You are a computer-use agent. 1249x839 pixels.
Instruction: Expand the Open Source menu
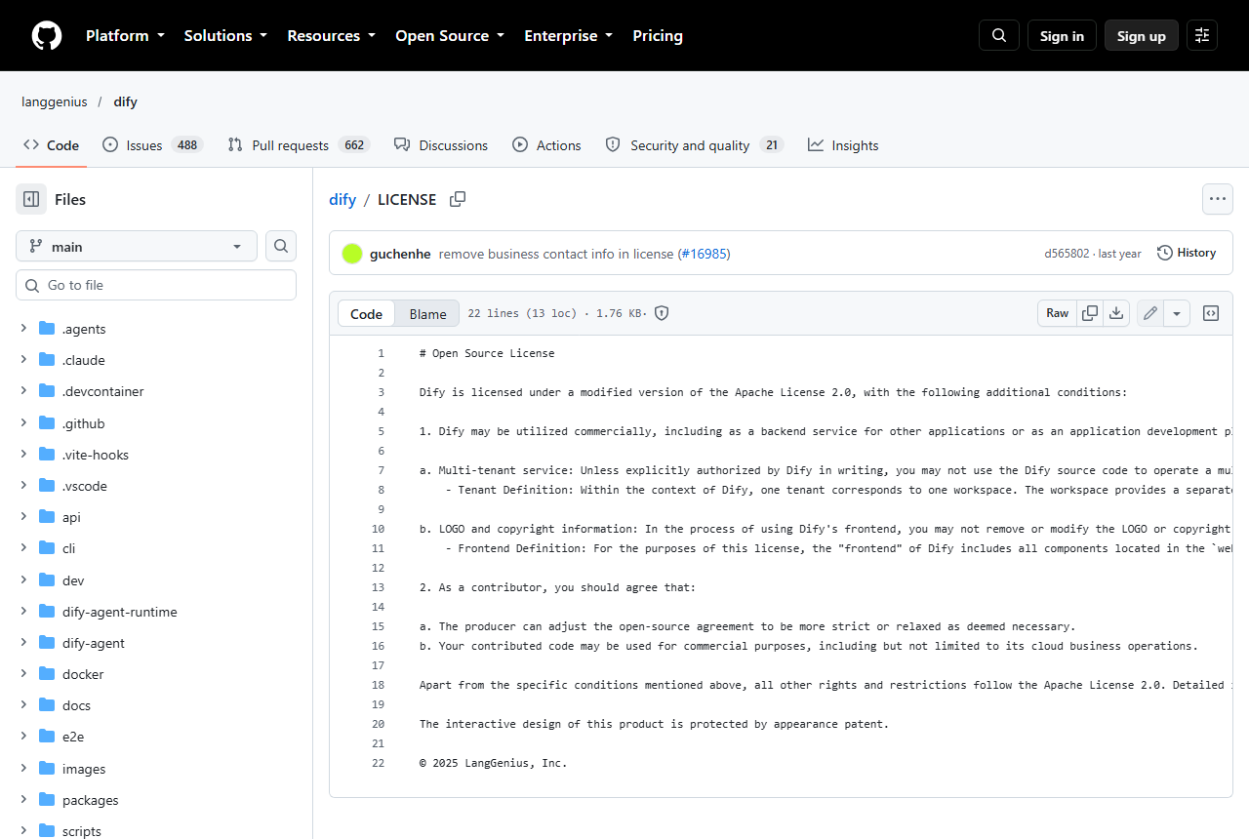[450, 35]
